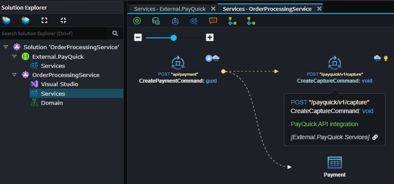This screenshot has width=394, height=184.
Task: Select the Payment table entity icon
Action: click(x=335, y=163)
